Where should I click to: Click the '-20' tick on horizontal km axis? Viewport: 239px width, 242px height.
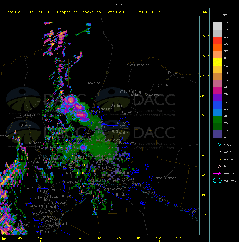coord(39,238)
